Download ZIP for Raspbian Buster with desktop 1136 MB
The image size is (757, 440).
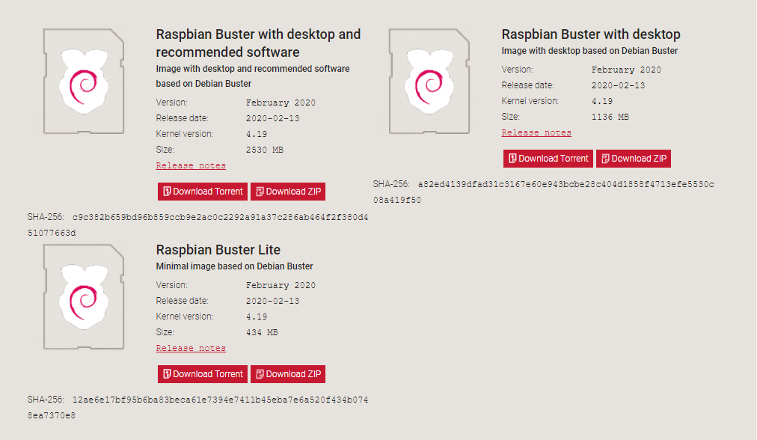pyautogui.click(x=634, y=159)
